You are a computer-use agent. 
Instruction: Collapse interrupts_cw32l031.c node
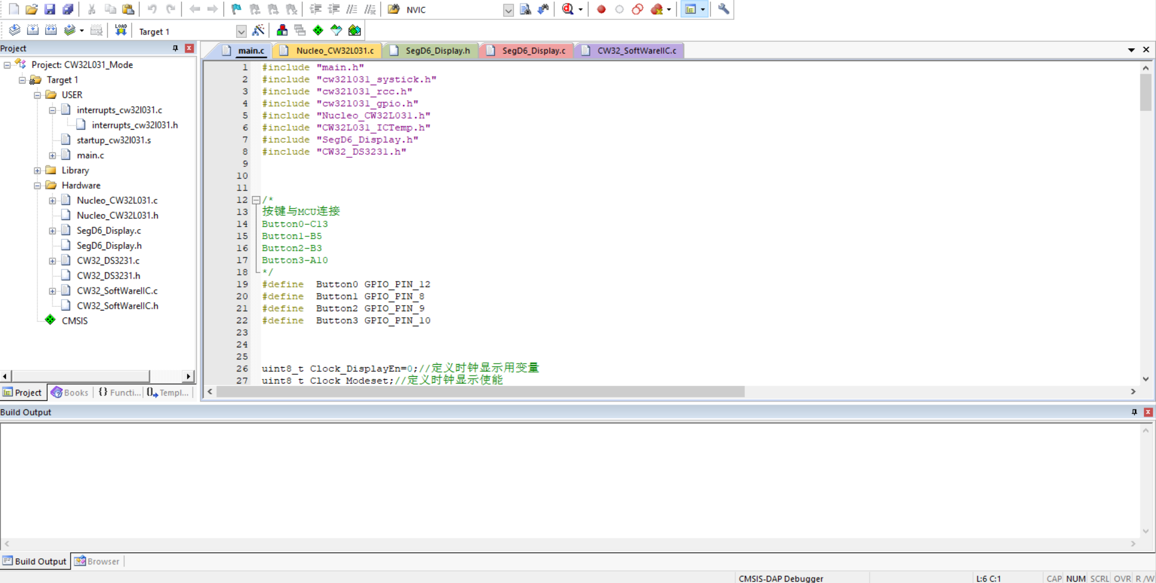point(53,110)
